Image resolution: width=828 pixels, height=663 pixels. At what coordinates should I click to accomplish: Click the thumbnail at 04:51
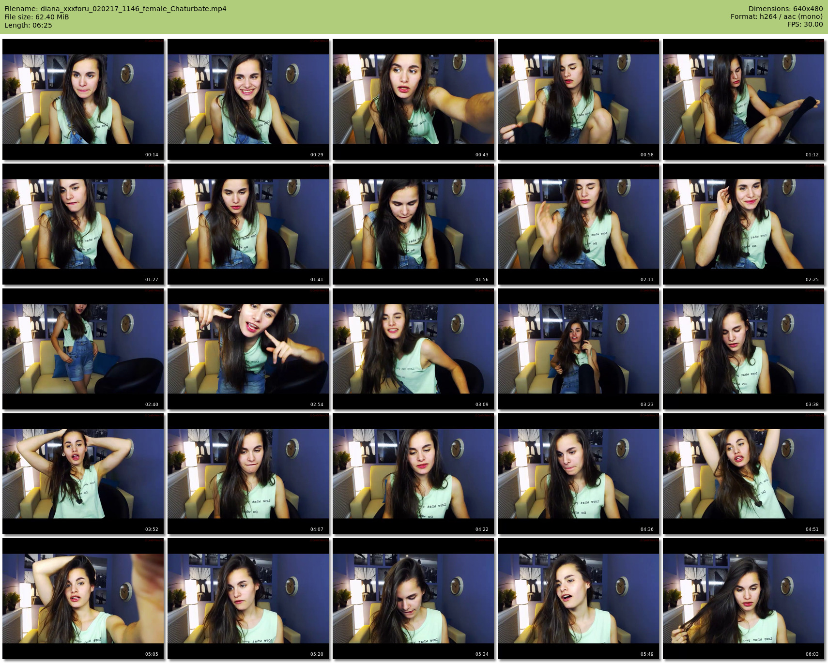pos(743,474)
